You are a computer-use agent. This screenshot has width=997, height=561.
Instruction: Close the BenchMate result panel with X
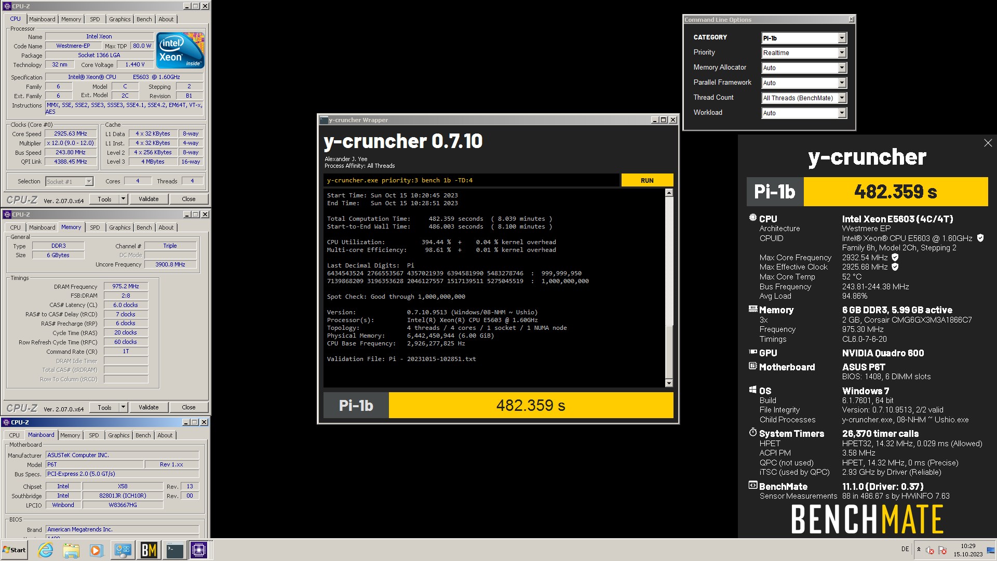(988, 143)
